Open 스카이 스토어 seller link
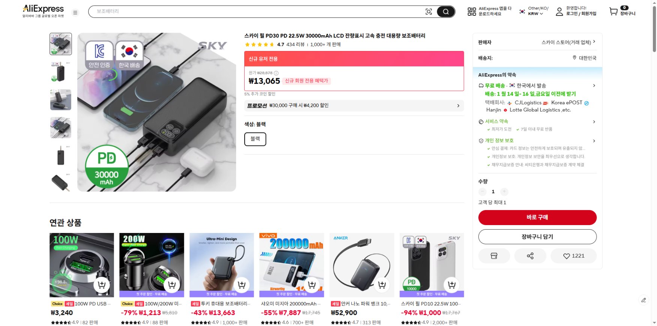Screen dimensions: 657x326 click(x=568, y=42)
